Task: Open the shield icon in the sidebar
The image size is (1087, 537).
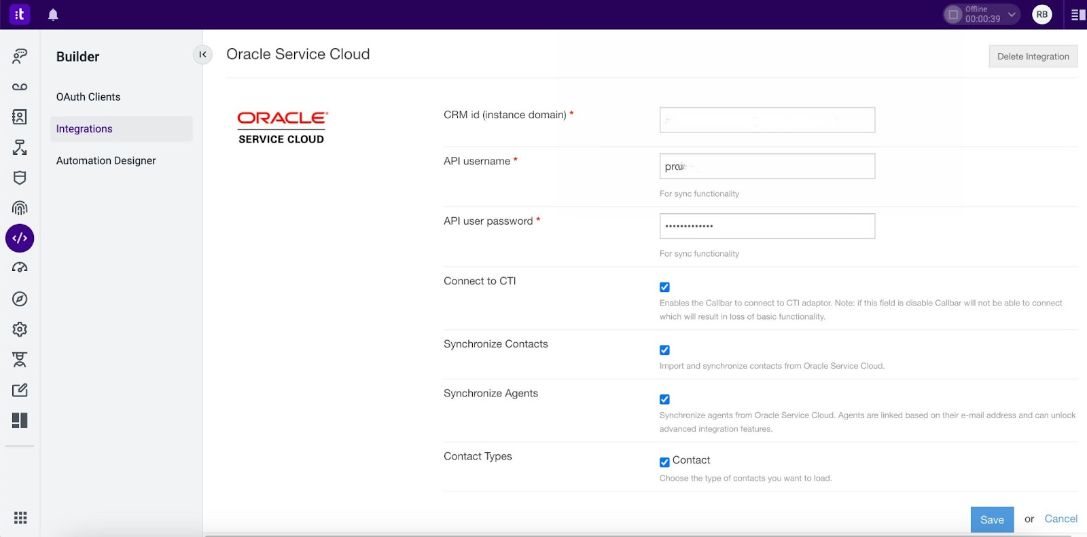Action: (x=20, y=178)
